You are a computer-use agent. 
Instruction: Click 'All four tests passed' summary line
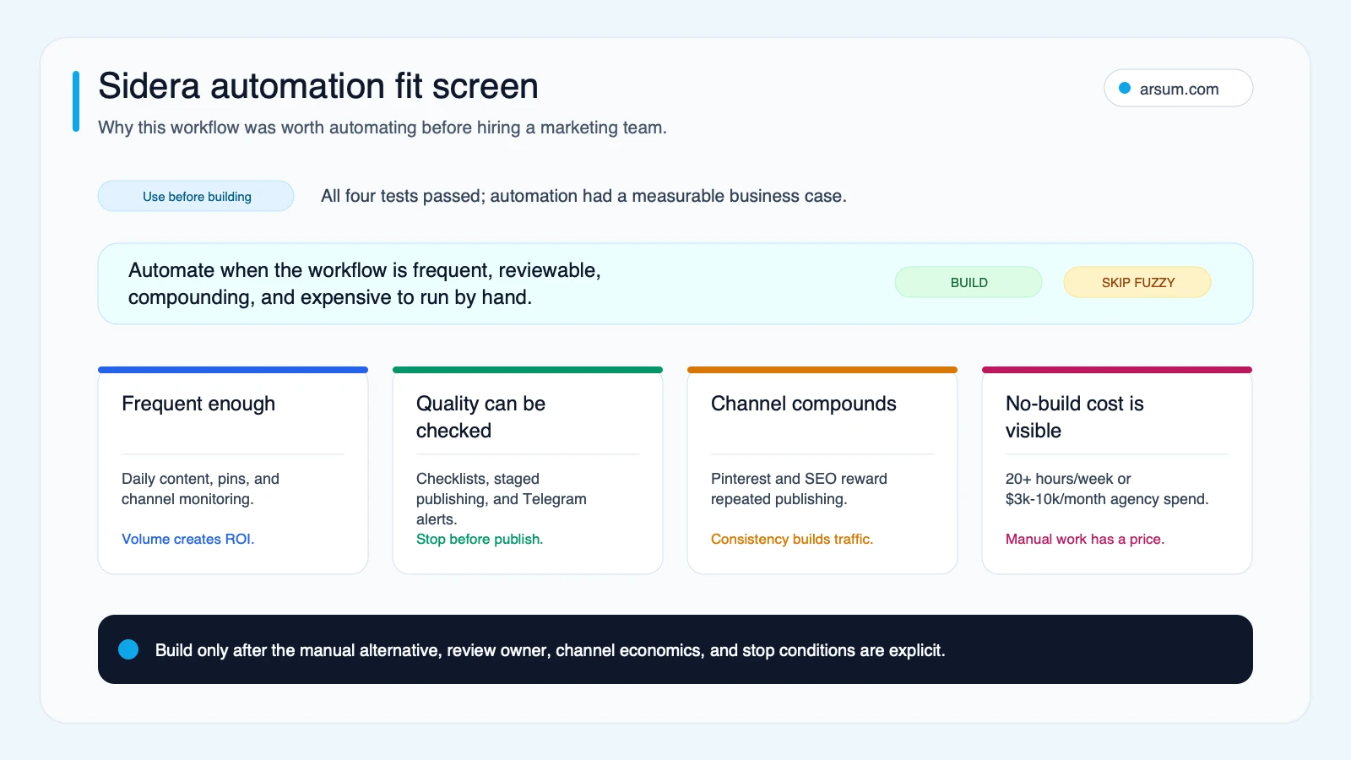click(583, 196)
